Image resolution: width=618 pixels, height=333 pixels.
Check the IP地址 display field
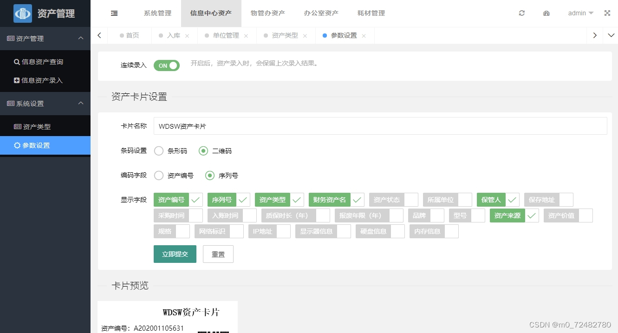click(270, 232)
